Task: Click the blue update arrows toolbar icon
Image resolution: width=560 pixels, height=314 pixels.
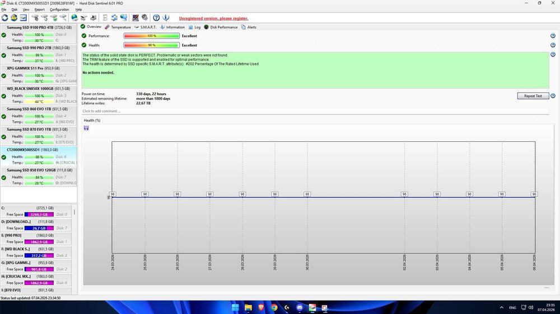Action: point(114,17)
